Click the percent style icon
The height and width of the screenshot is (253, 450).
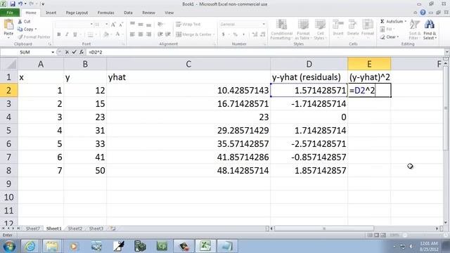pos(236,34)
